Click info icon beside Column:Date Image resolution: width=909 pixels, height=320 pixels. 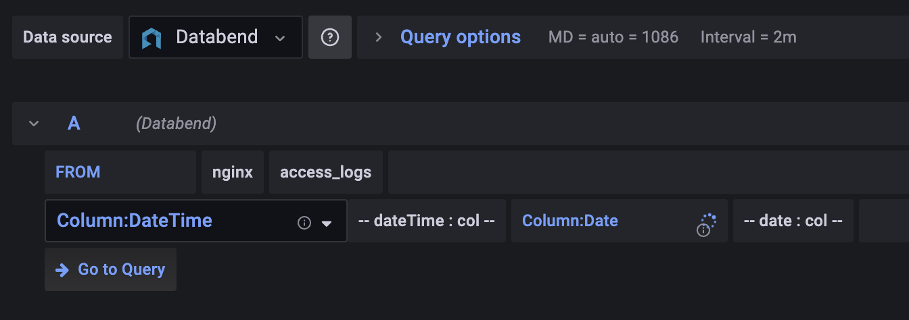tap(703, 230)
